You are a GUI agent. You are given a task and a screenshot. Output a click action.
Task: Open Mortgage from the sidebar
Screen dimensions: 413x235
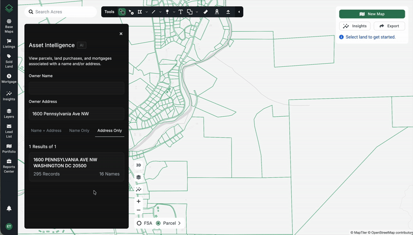coord(9,78)
